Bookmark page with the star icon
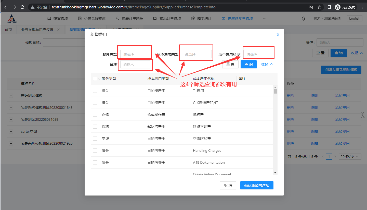Viewport: 367px width, 210px height. (319, 7)
